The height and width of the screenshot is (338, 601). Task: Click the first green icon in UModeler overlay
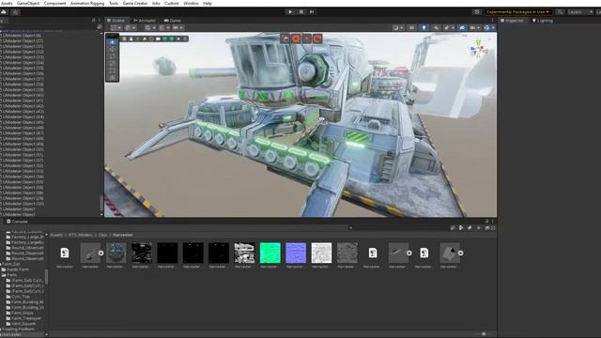click(165, 38)
